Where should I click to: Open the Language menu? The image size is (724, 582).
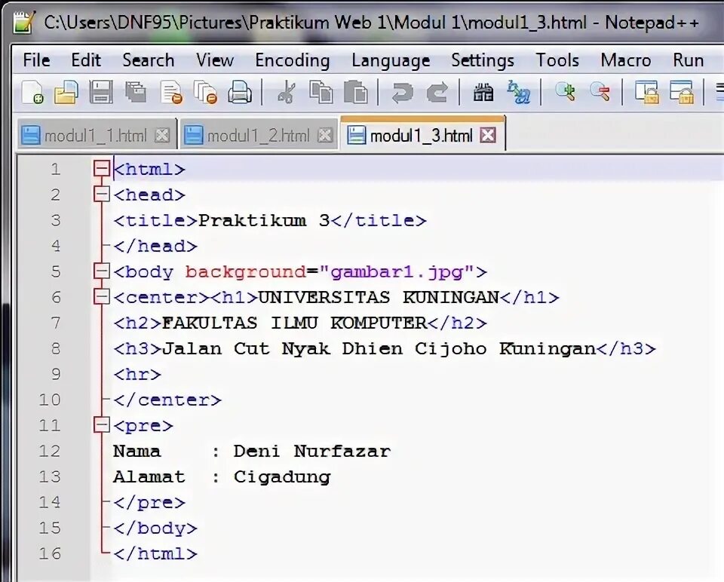point(391,60)
